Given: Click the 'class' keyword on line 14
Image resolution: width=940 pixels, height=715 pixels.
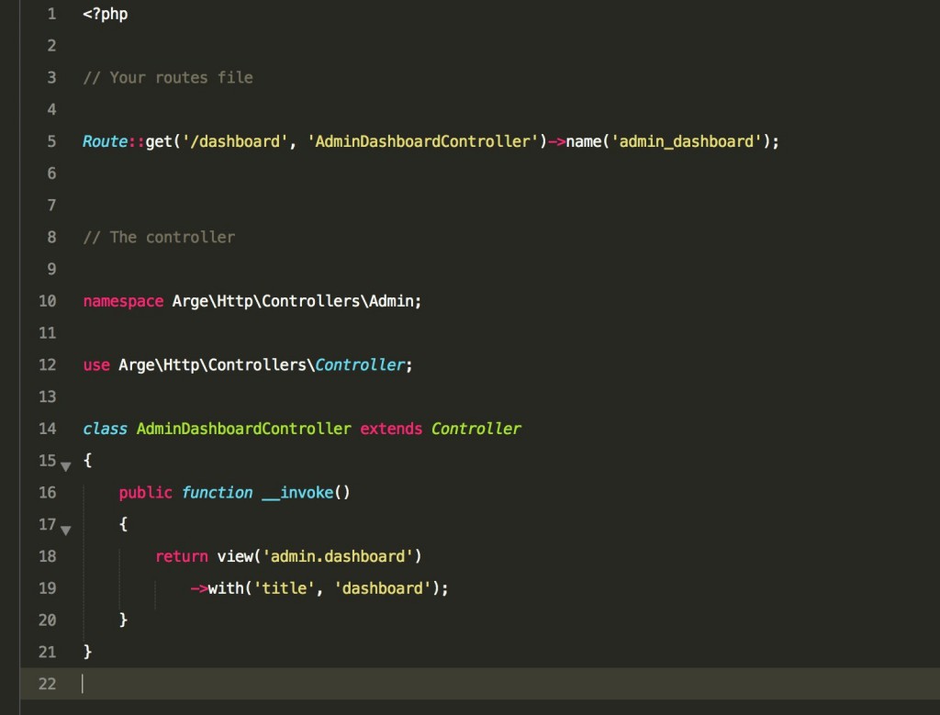Looking at the screenshot, I should [105, 429].
